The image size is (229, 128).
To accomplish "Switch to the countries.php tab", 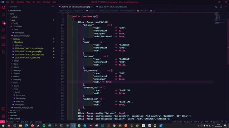I will (x=112, y=7).
